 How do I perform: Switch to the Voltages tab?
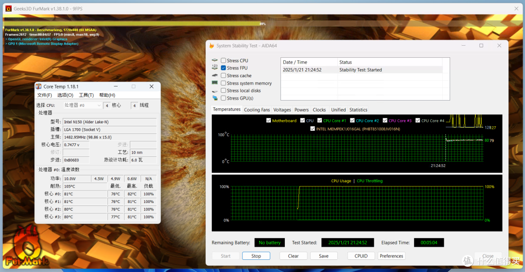coord(282,110)
